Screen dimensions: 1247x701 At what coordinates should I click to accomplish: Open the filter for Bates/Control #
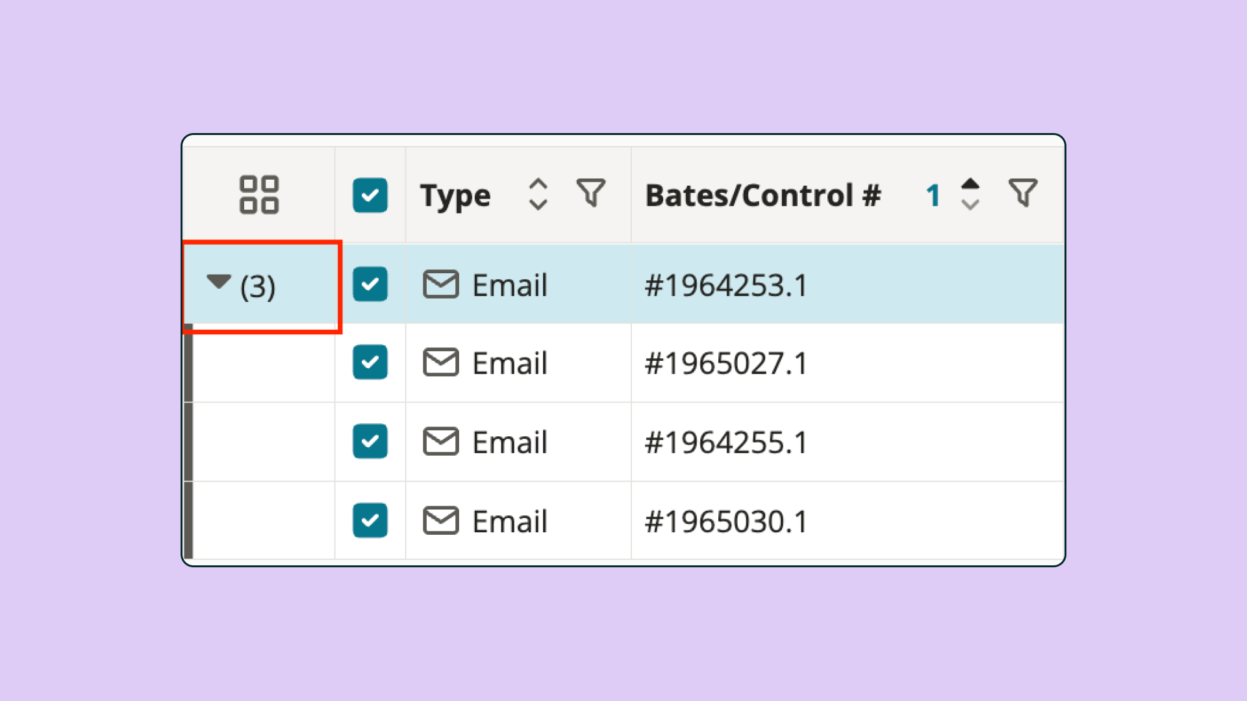pos(1022,193)
